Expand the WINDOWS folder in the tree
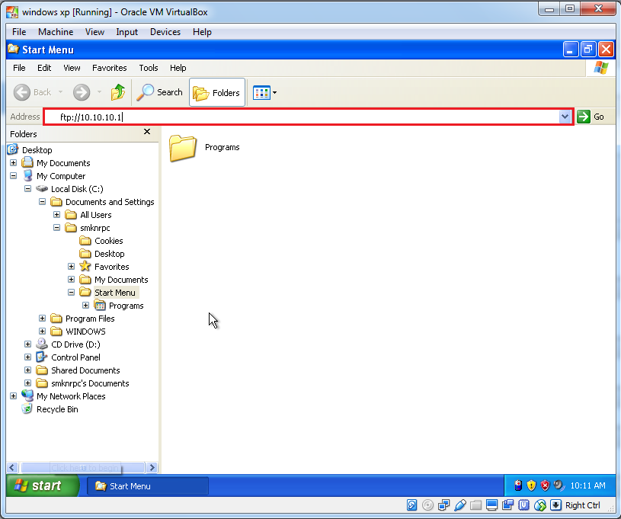This screenshot has height=519, width=621. pos(43,331)
